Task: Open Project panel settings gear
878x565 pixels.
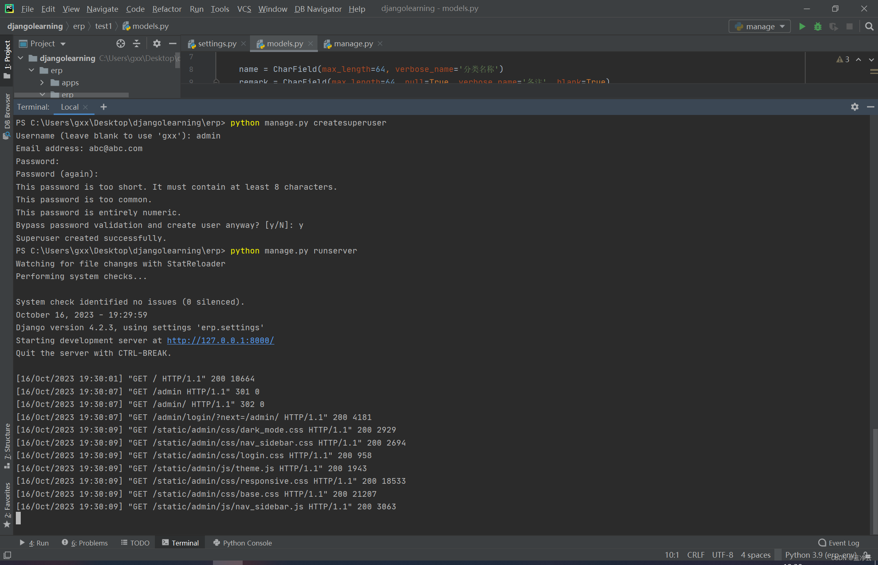Action: (x=157, y=43)
